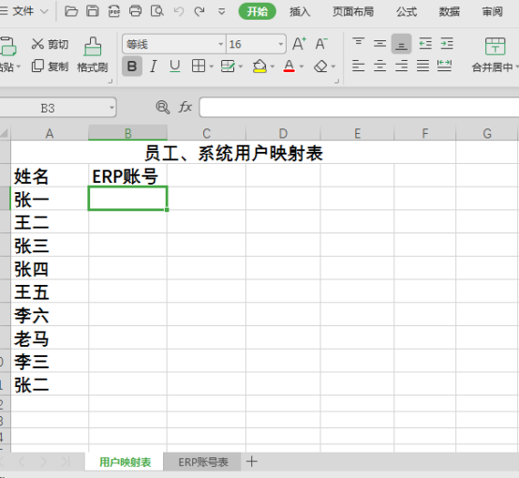The height and width of the screenshot is (478, 519).
Task: Open font color dropdown arrow
Action: point(302,67)
